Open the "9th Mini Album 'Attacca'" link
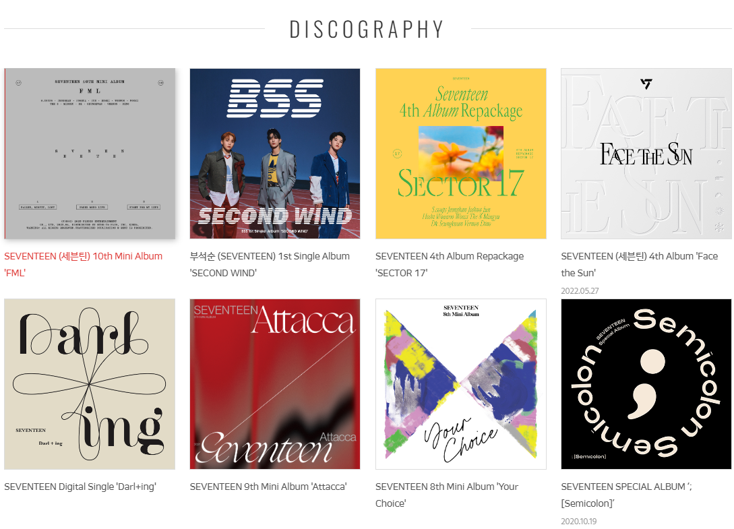This screenshot has width=734, height=529. point(268,487)
